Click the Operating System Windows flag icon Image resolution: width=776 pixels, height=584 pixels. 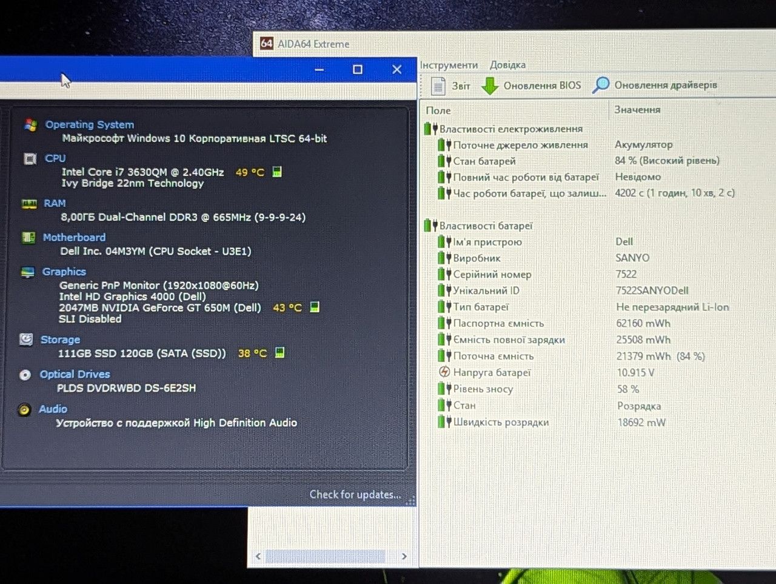click(30, 125)
